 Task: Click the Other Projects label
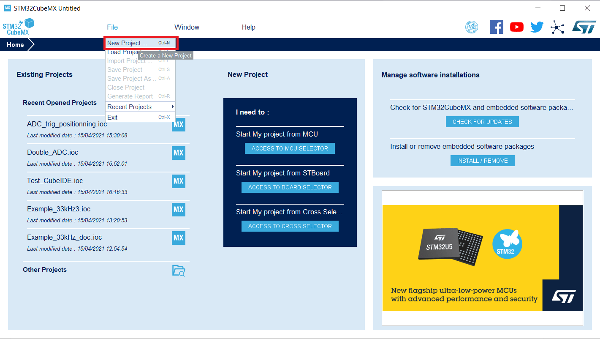coord(45,270)
